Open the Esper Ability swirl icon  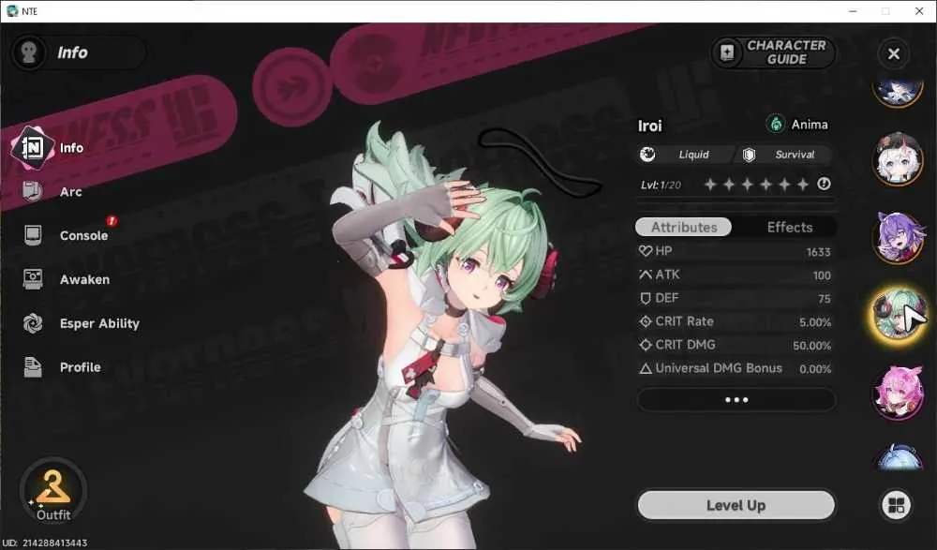click(x=32, y=323)
